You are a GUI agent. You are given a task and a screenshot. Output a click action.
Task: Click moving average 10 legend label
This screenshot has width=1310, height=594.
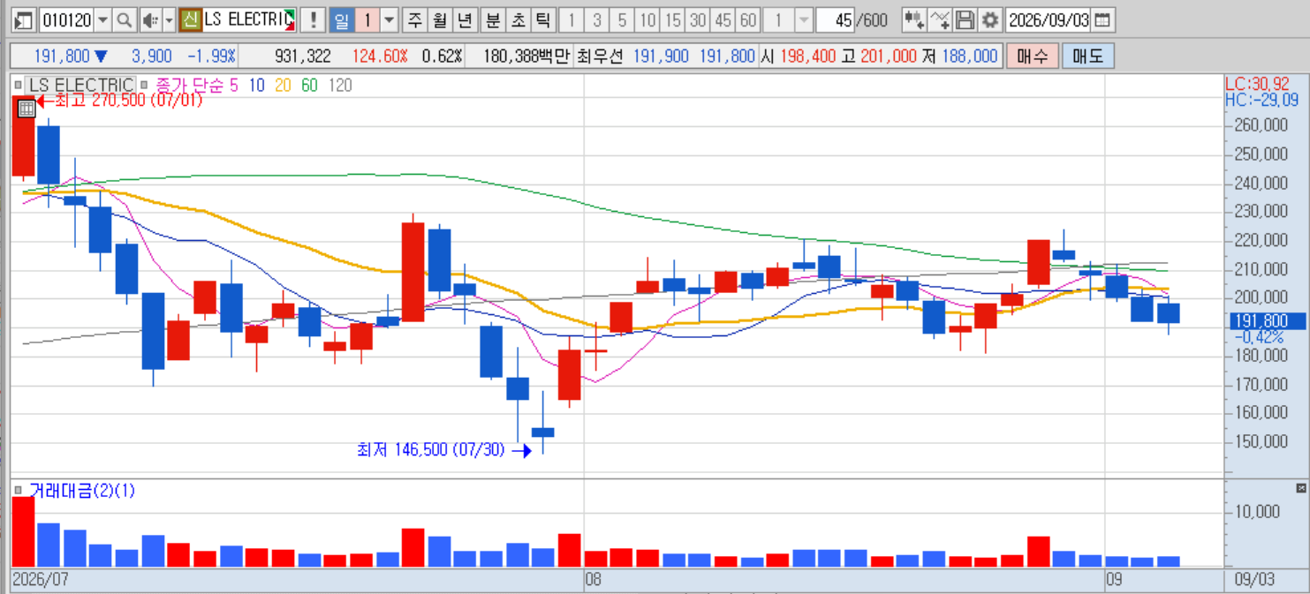point(256,86)
